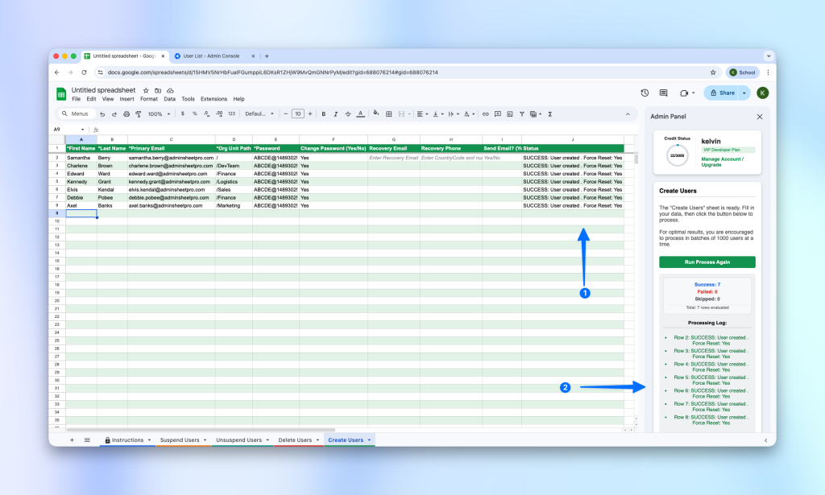The width and height of the screenshot is (825, 495).
Task: Click the insert link icon
Action: (x=485, y=114)
